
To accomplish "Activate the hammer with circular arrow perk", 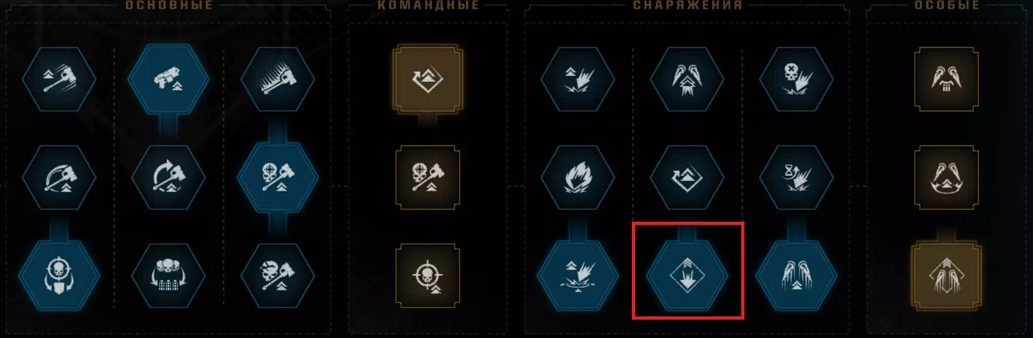I will click(168, 177).
